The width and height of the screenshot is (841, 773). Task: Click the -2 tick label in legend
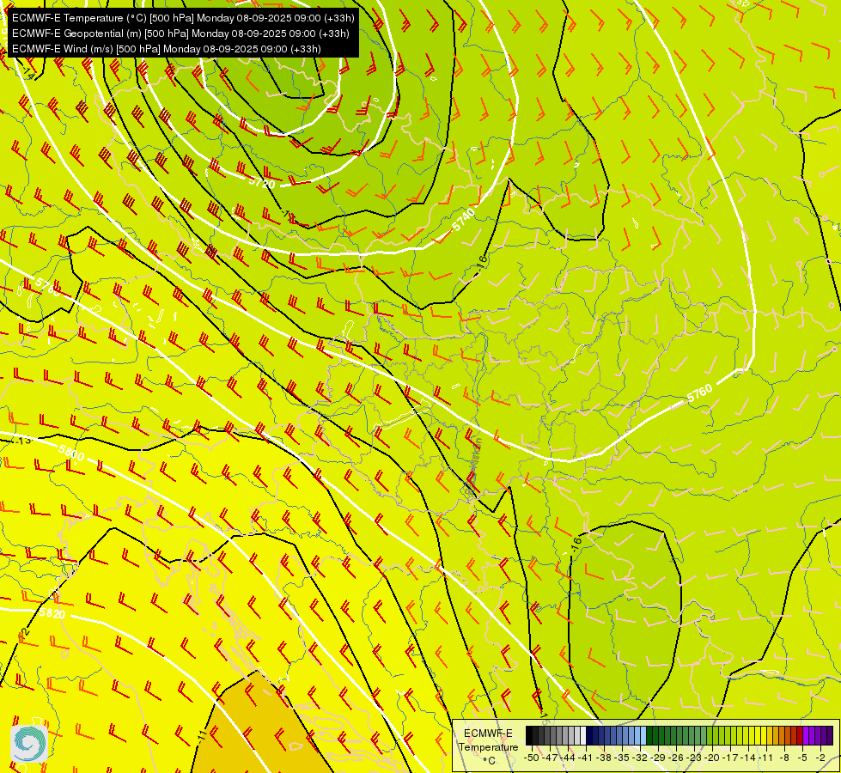click(820, 758)
